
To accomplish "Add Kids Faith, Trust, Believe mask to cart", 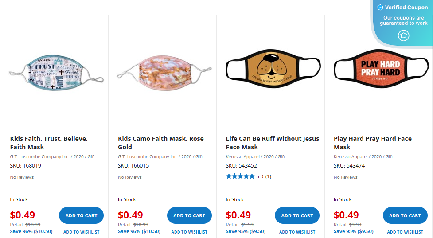I will pos(81,215).
